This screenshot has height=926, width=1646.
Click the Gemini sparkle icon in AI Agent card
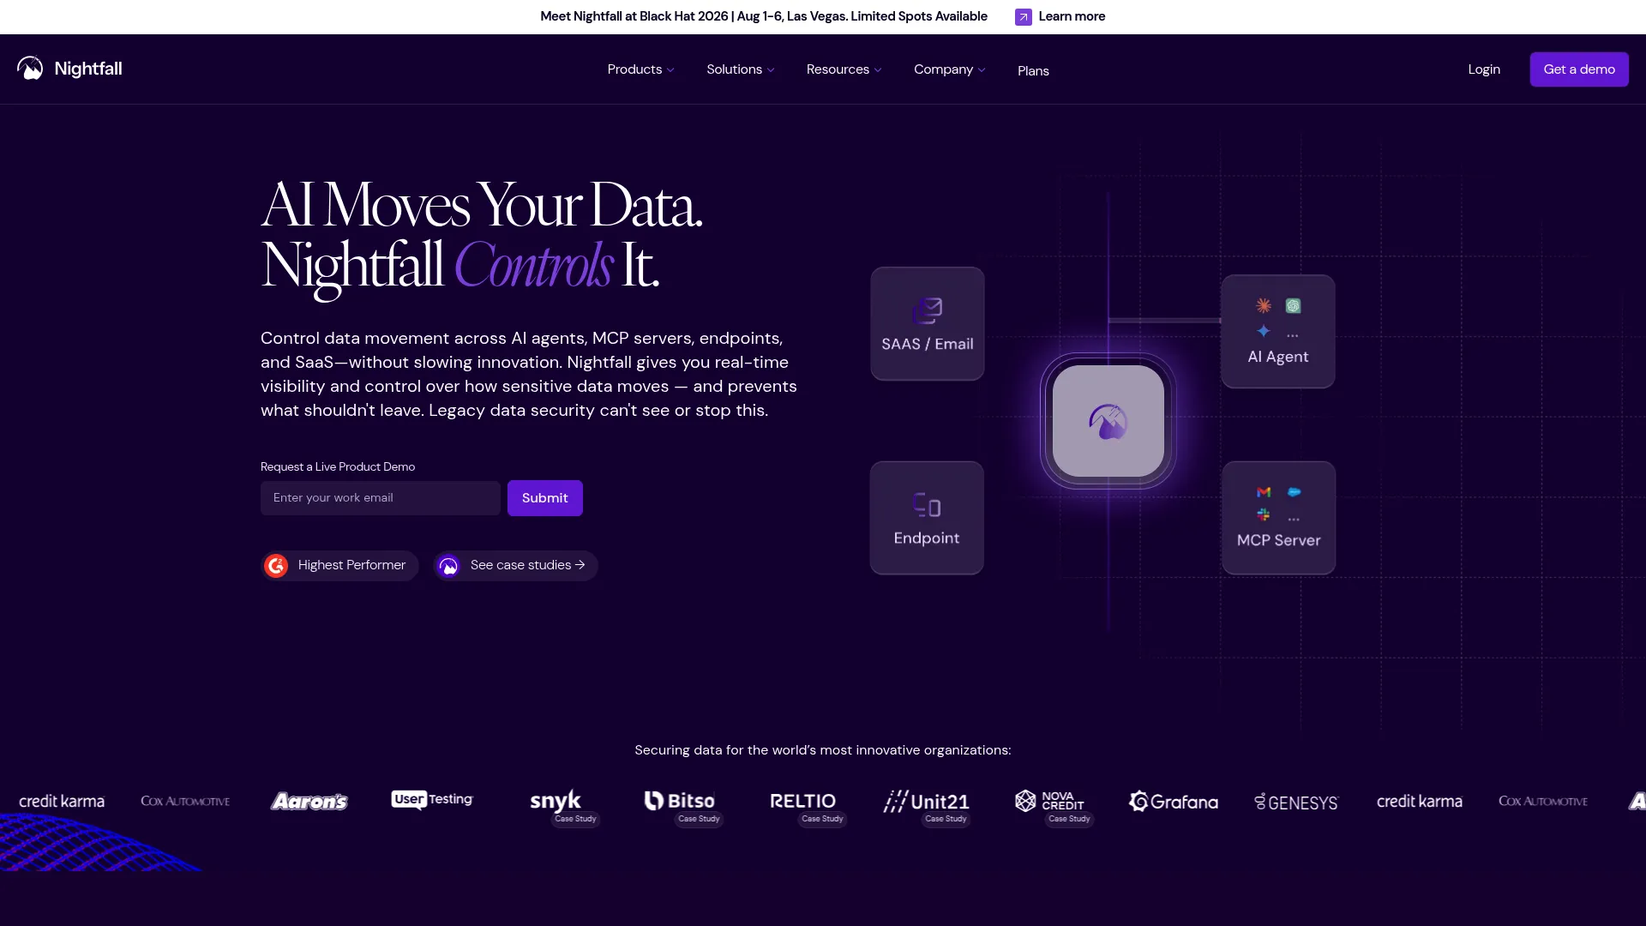pos(1264,331)
